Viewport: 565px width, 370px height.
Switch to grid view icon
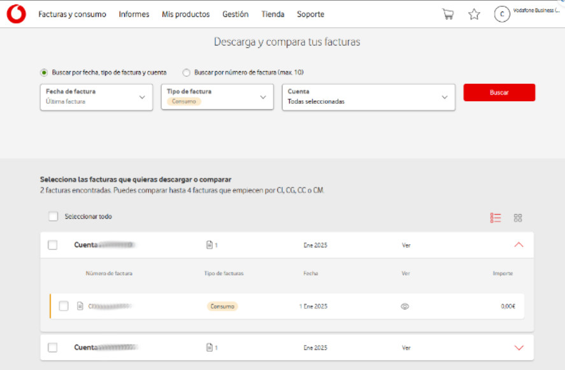(518, 217)
